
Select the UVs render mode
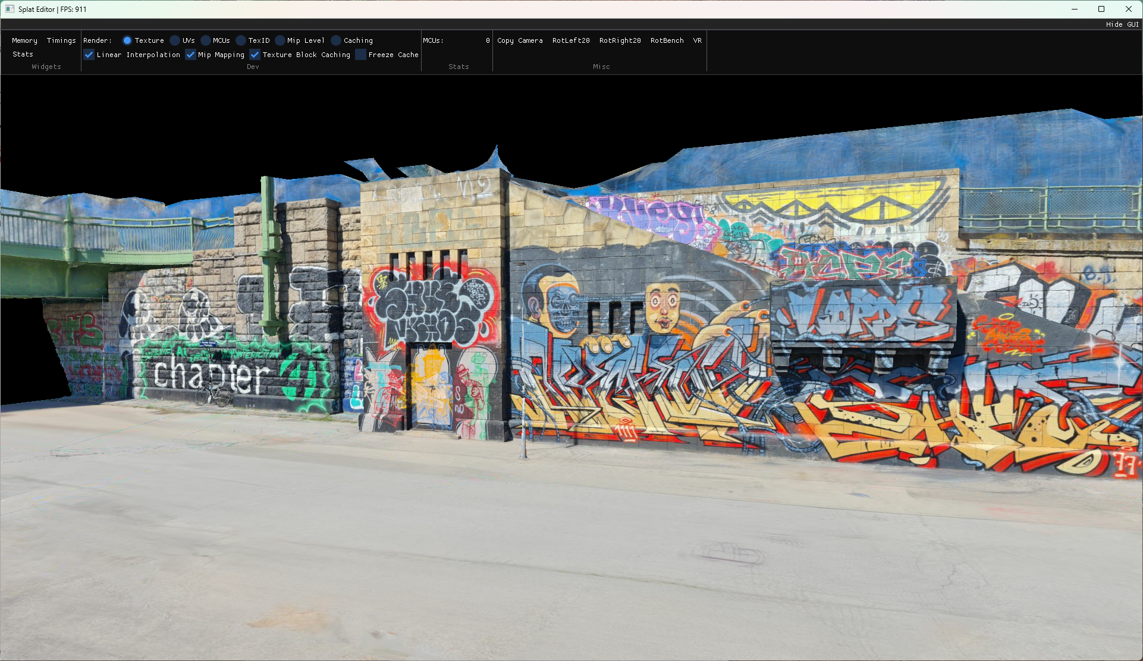pos(175,40)
